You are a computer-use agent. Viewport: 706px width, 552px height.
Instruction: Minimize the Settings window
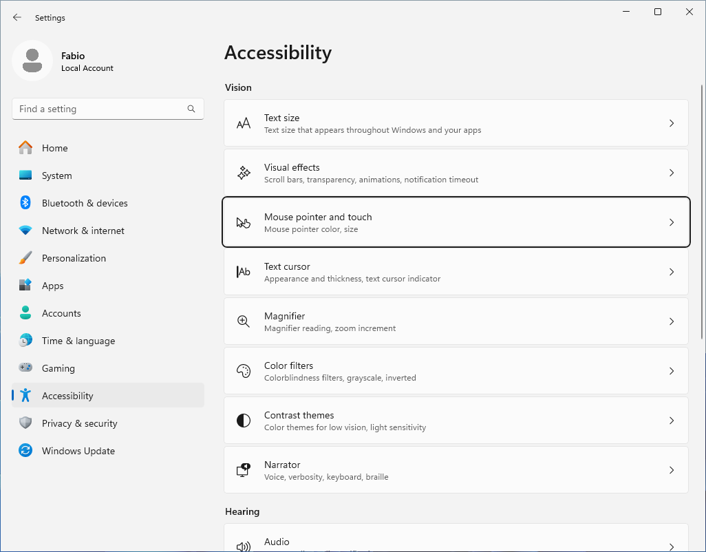tap(626, 12)
